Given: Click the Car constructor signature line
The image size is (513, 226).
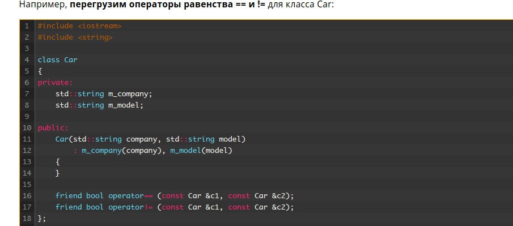Looking at the screenshot, I should pyautogui.click(x=150, y=139).
